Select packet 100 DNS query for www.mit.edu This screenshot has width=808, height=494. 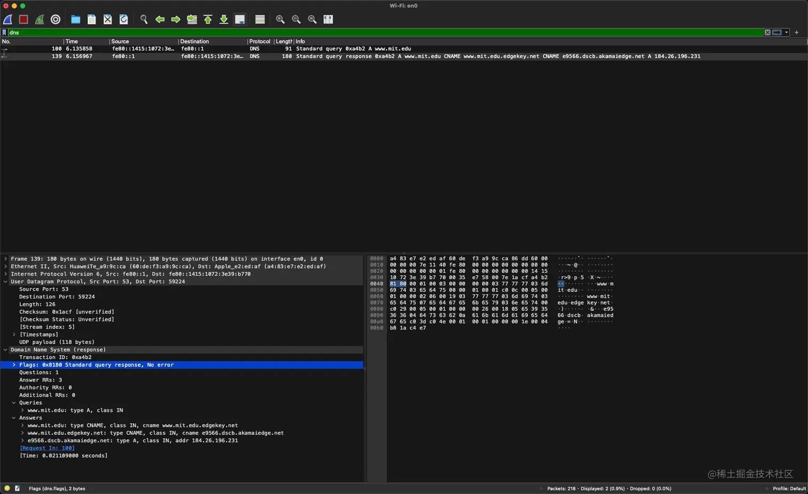tap(403, 49)
